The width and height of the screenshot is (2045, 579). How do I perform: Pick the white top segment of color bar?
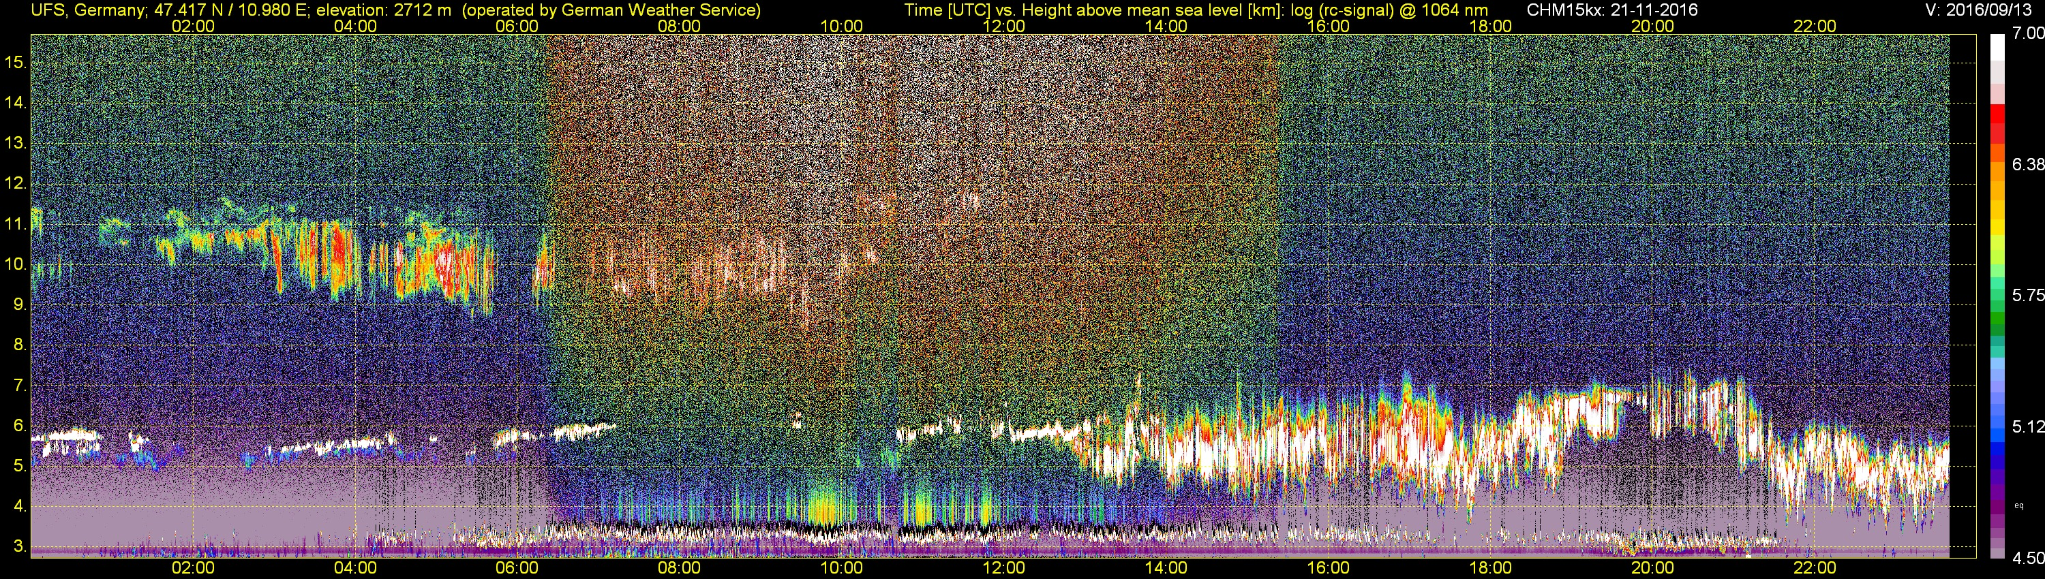coord(1997,48)
